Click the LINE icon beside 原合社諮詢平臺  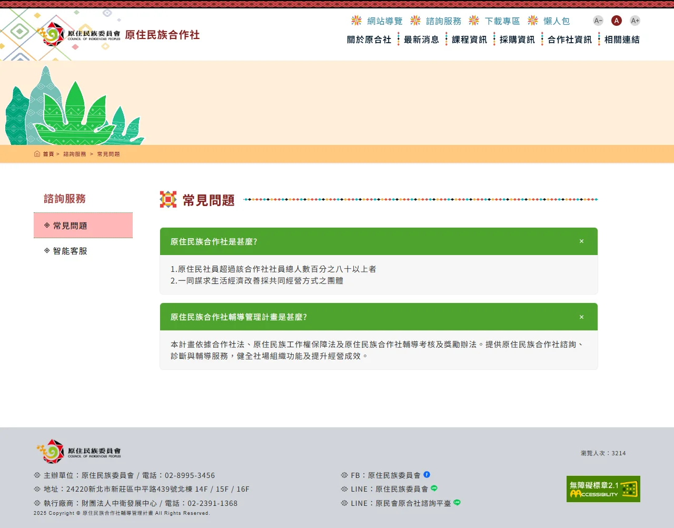tap(457, 503)
